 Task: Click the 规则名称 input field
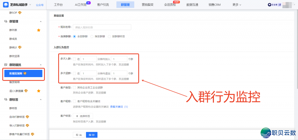(x=102, y=27)
